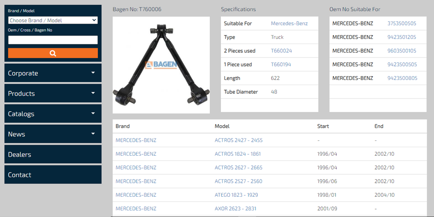Click MERCEDES-BENZ brand in ACTROS 2427 row
The image size is (434, 217).
(136, 140)
